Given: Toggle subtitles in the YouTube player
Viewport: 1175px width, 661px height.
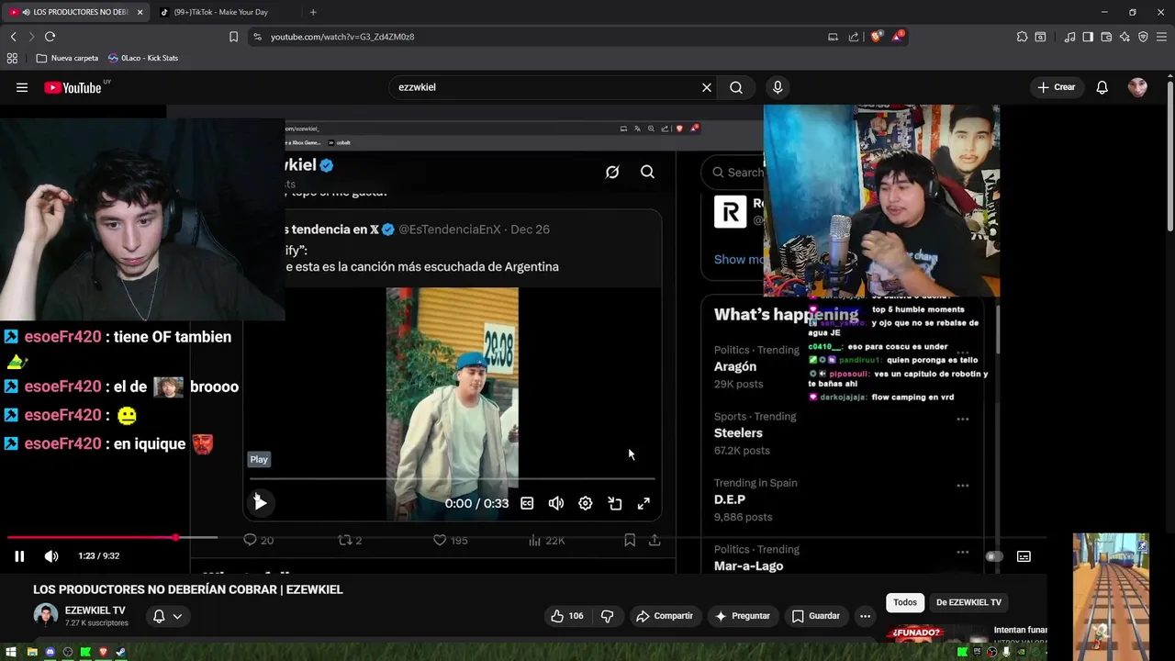Looking at the screenshot, I should 1024,556.
